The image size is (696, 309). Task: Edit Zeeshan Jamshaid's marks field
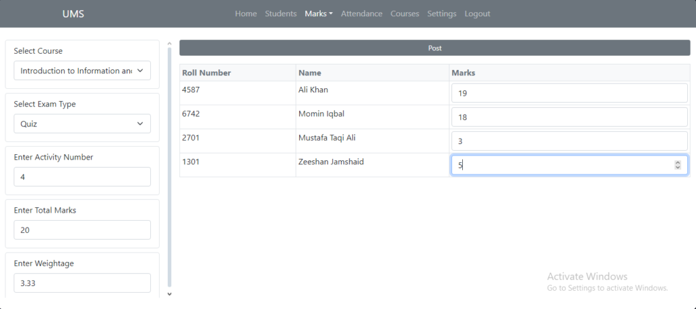tap(570, 165)
